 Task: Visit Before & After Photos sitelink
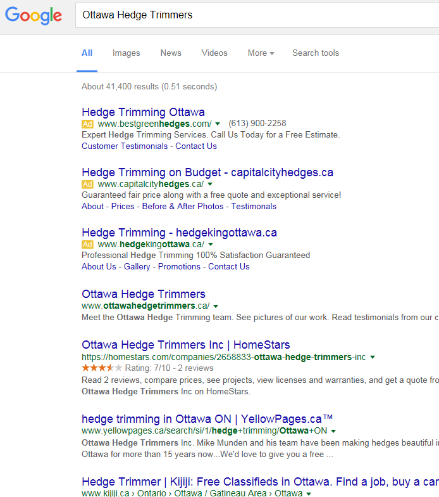tap(183, 206)
